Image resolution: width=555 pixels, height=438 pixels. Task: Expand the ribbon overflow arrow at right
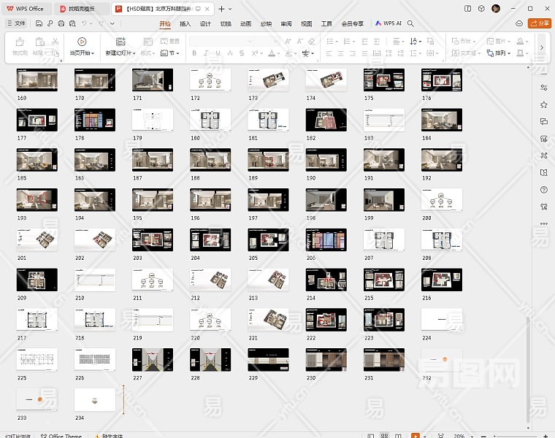541,47
